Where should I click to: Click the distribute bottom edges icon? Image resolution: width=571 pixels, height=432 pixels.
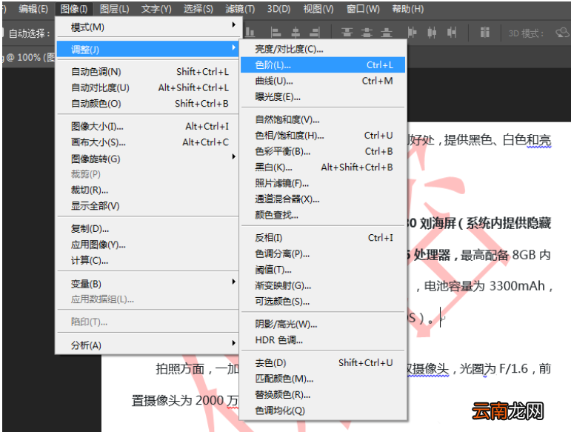[387, 33]
